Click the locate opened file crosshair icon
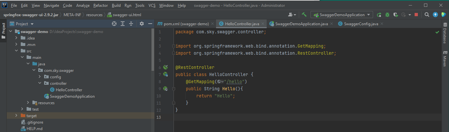 pyautogui.click(x=114, y=24)
